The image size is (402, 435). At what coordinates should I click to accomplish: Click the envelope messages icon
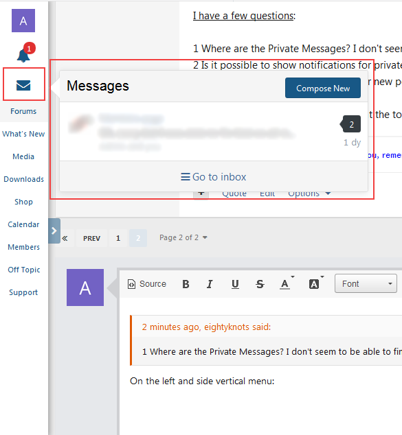[x=23, y=85]
